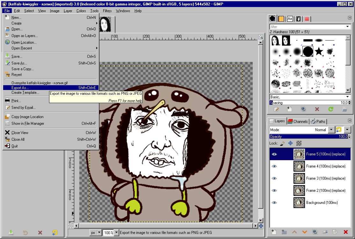Open the Basic brush tag dropdown
Viewport: 355px width, 239px height.
pos(347,97)
